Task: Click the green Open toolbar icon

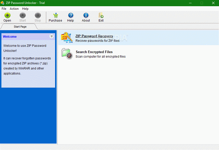Action: pos(7,15)
